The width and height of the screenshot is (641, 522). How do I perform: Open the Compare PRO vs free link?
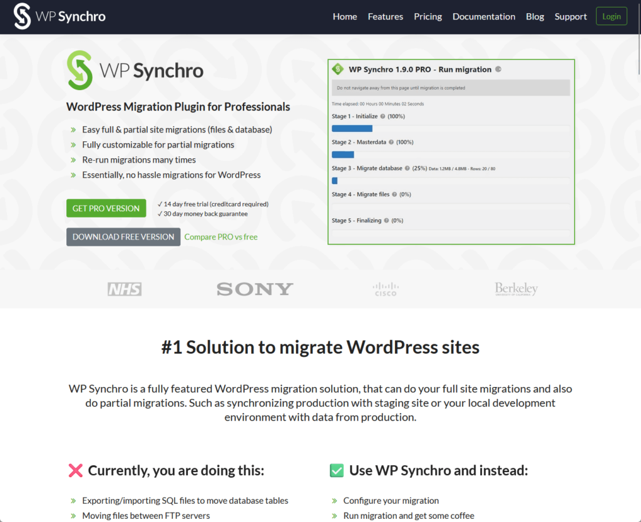click(x=221, y=237)
